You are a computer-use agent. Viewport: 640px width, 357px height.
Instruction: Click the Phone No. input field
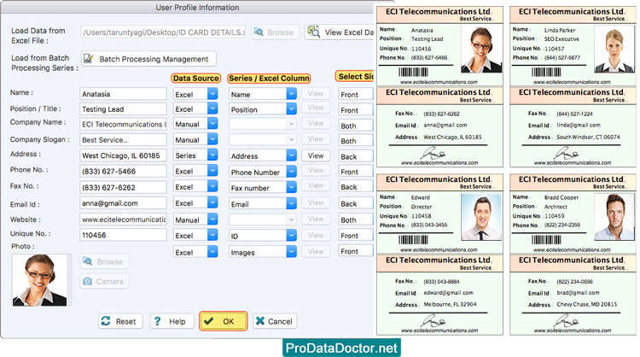click(123, 171)
